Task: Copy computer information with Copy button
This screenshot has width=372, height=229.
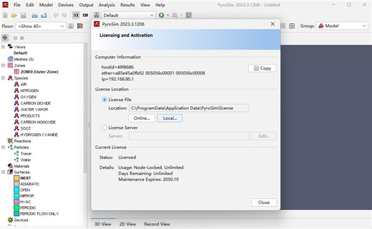Action: [x=262, y=68]
